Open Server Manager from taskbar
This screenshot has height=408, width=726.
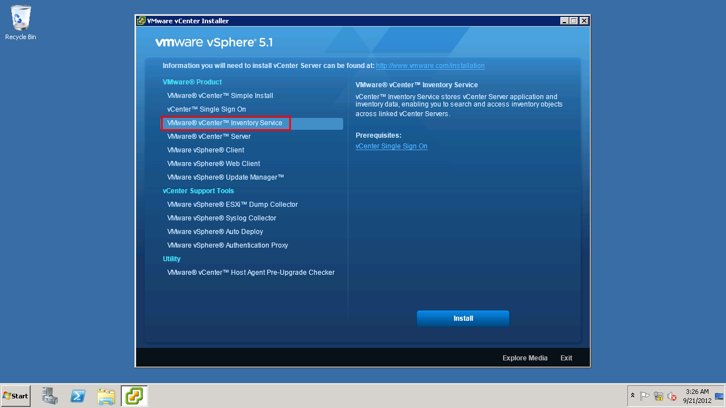tap(50, 396)
